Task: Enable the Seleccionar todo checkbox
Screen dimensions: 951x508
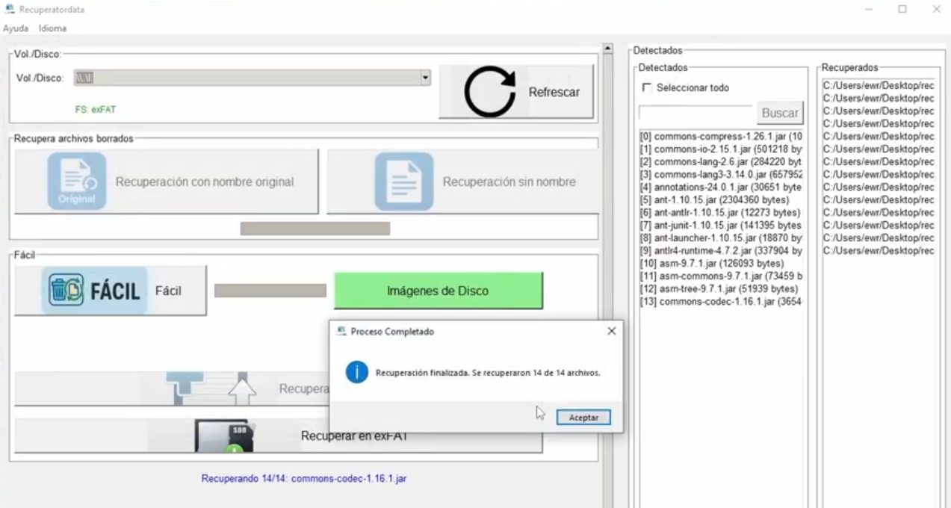Action: [x=647, y=88]
